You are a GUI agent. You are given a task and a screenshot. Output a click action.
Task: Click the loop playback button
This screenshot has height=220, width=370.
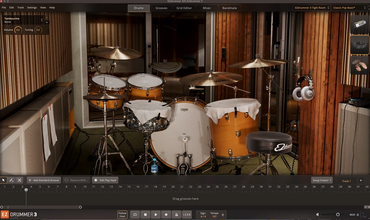click(x=135, y=214)
